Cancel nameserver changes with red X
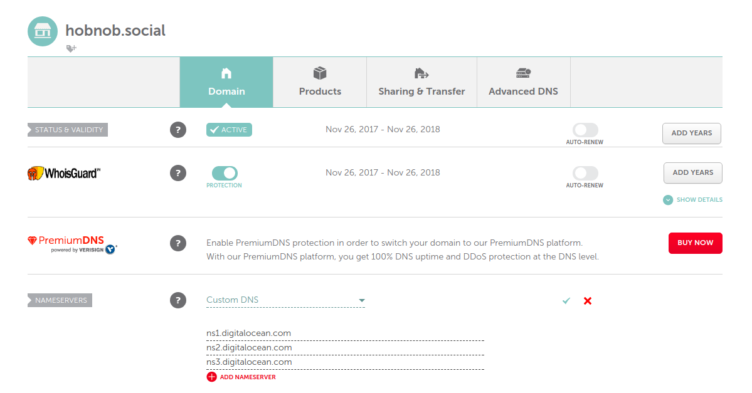The width and height of the screenshot is (752, 393). (588, 301)
